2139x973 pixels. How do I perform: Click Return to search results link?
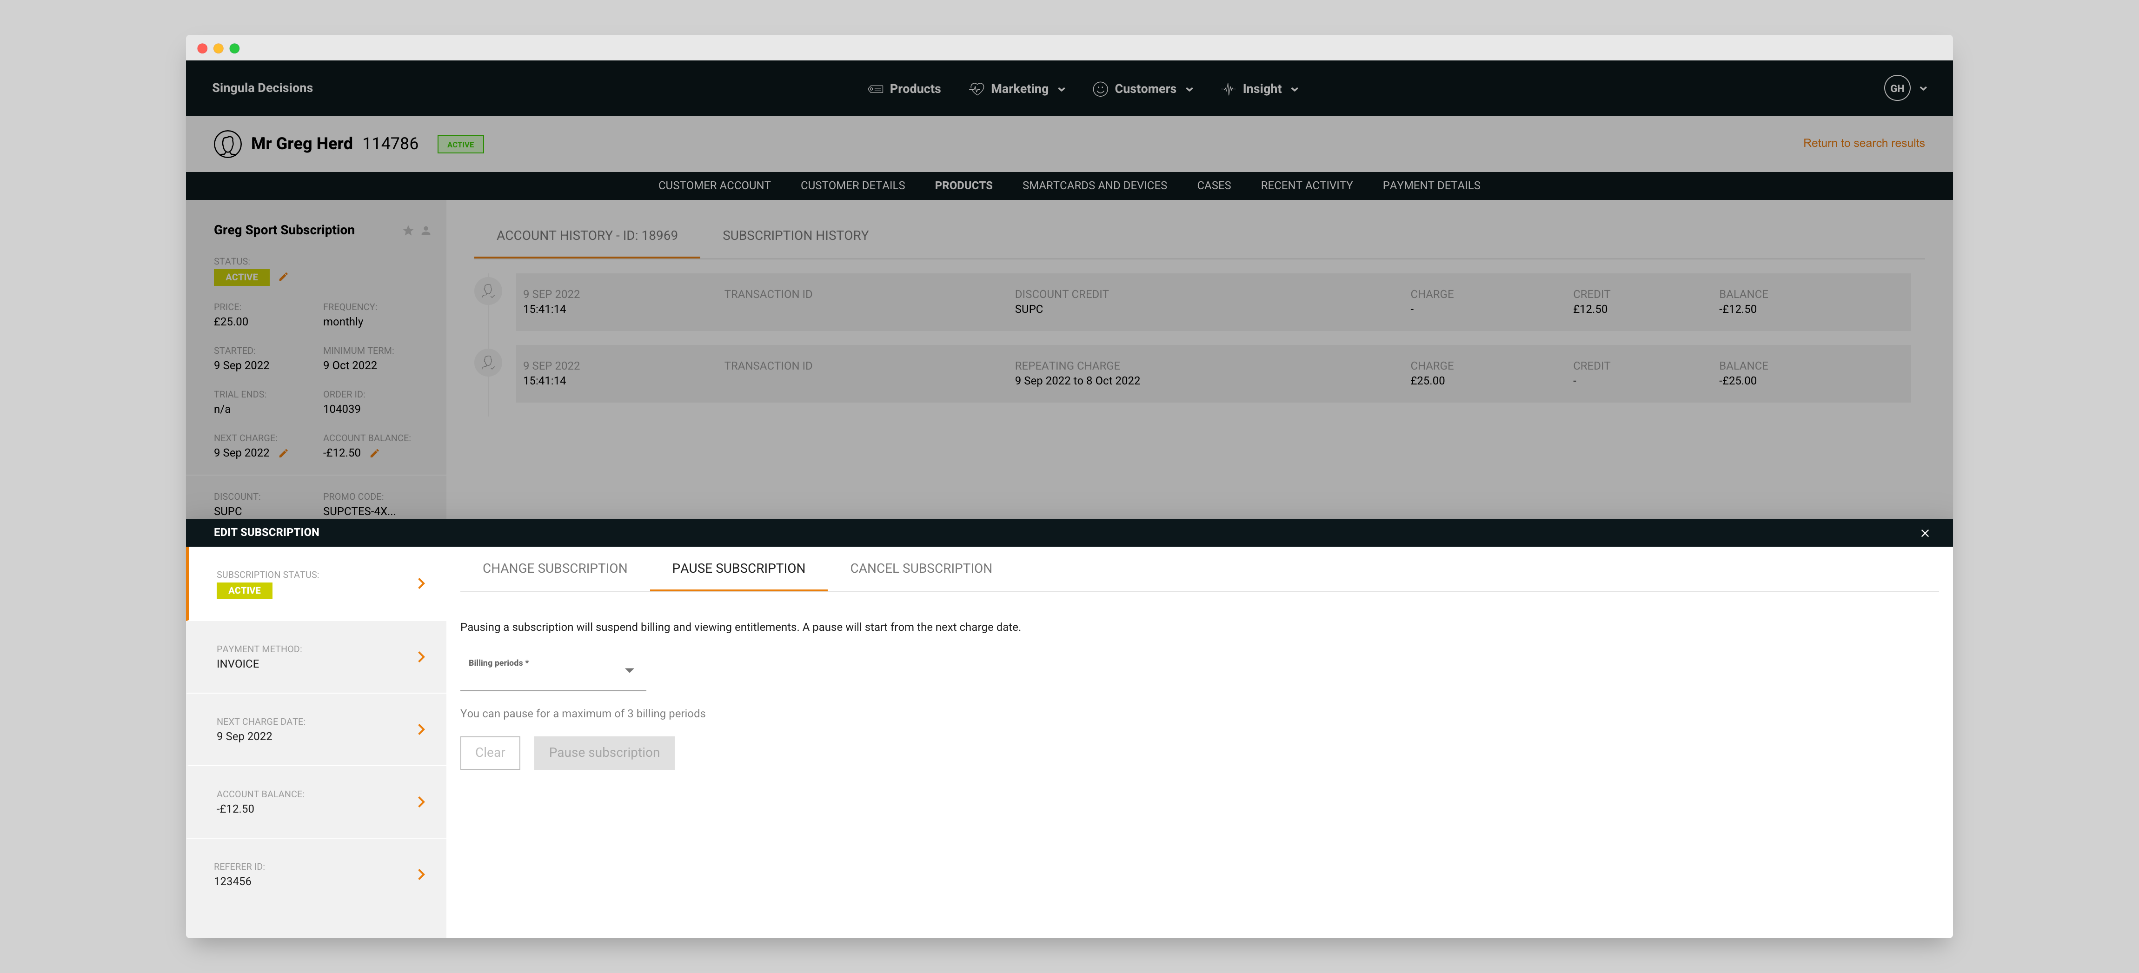[1862, 144]
